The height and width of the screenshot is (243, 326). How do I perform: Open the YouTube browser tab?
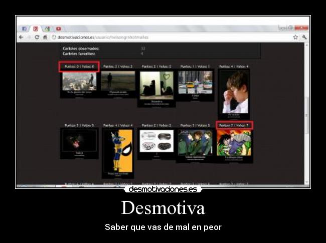click(59, 29)
